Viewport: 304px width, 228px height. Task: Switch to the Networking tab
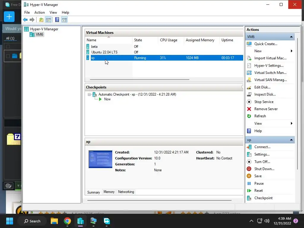coord(126,192)
